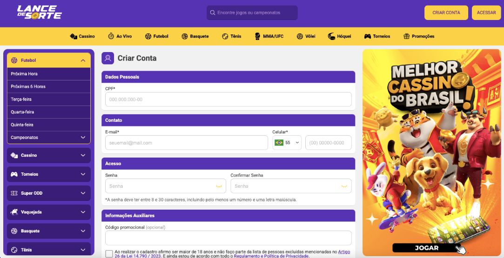Click the Hóquei stick icon
The height and width of the screenshot is (258, 504).
click(x=331, y=36)
